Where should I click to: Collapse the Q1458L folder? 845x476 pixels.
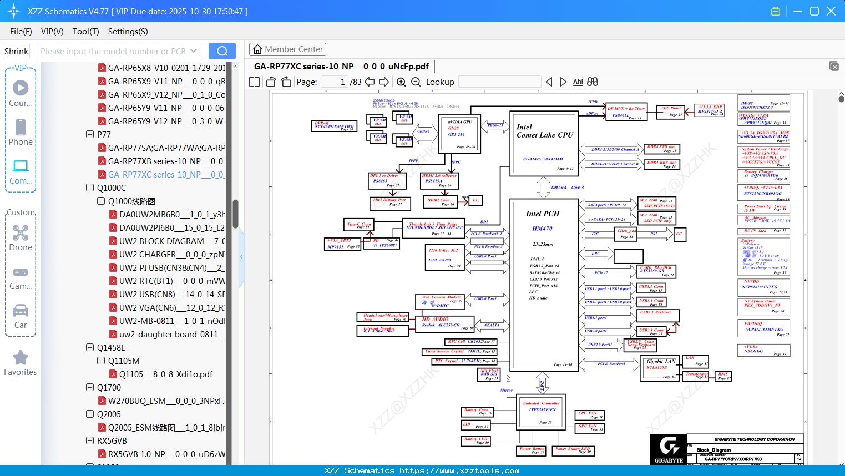click(90, 347)
